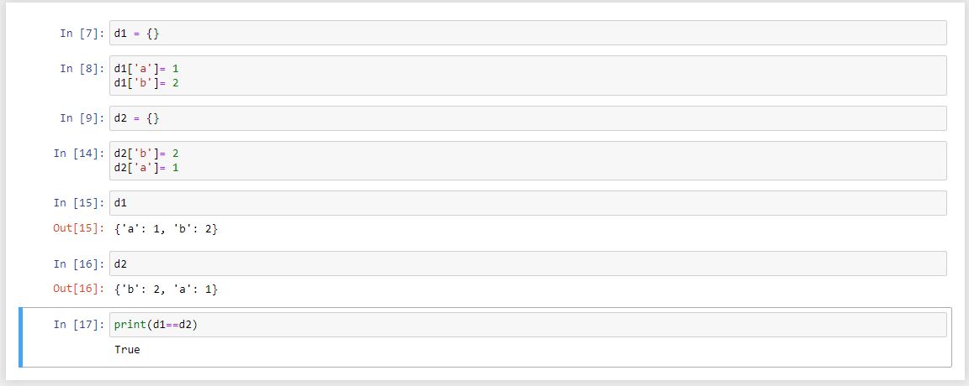
Task: Click the code cell containing d2 = {}
Action: 526,118
